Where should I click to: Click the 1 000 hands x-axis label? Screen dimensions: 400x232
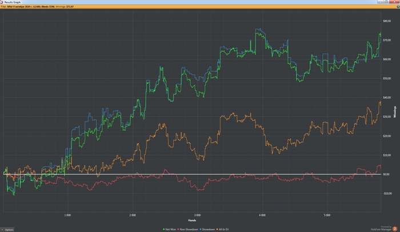pos(67,215)
